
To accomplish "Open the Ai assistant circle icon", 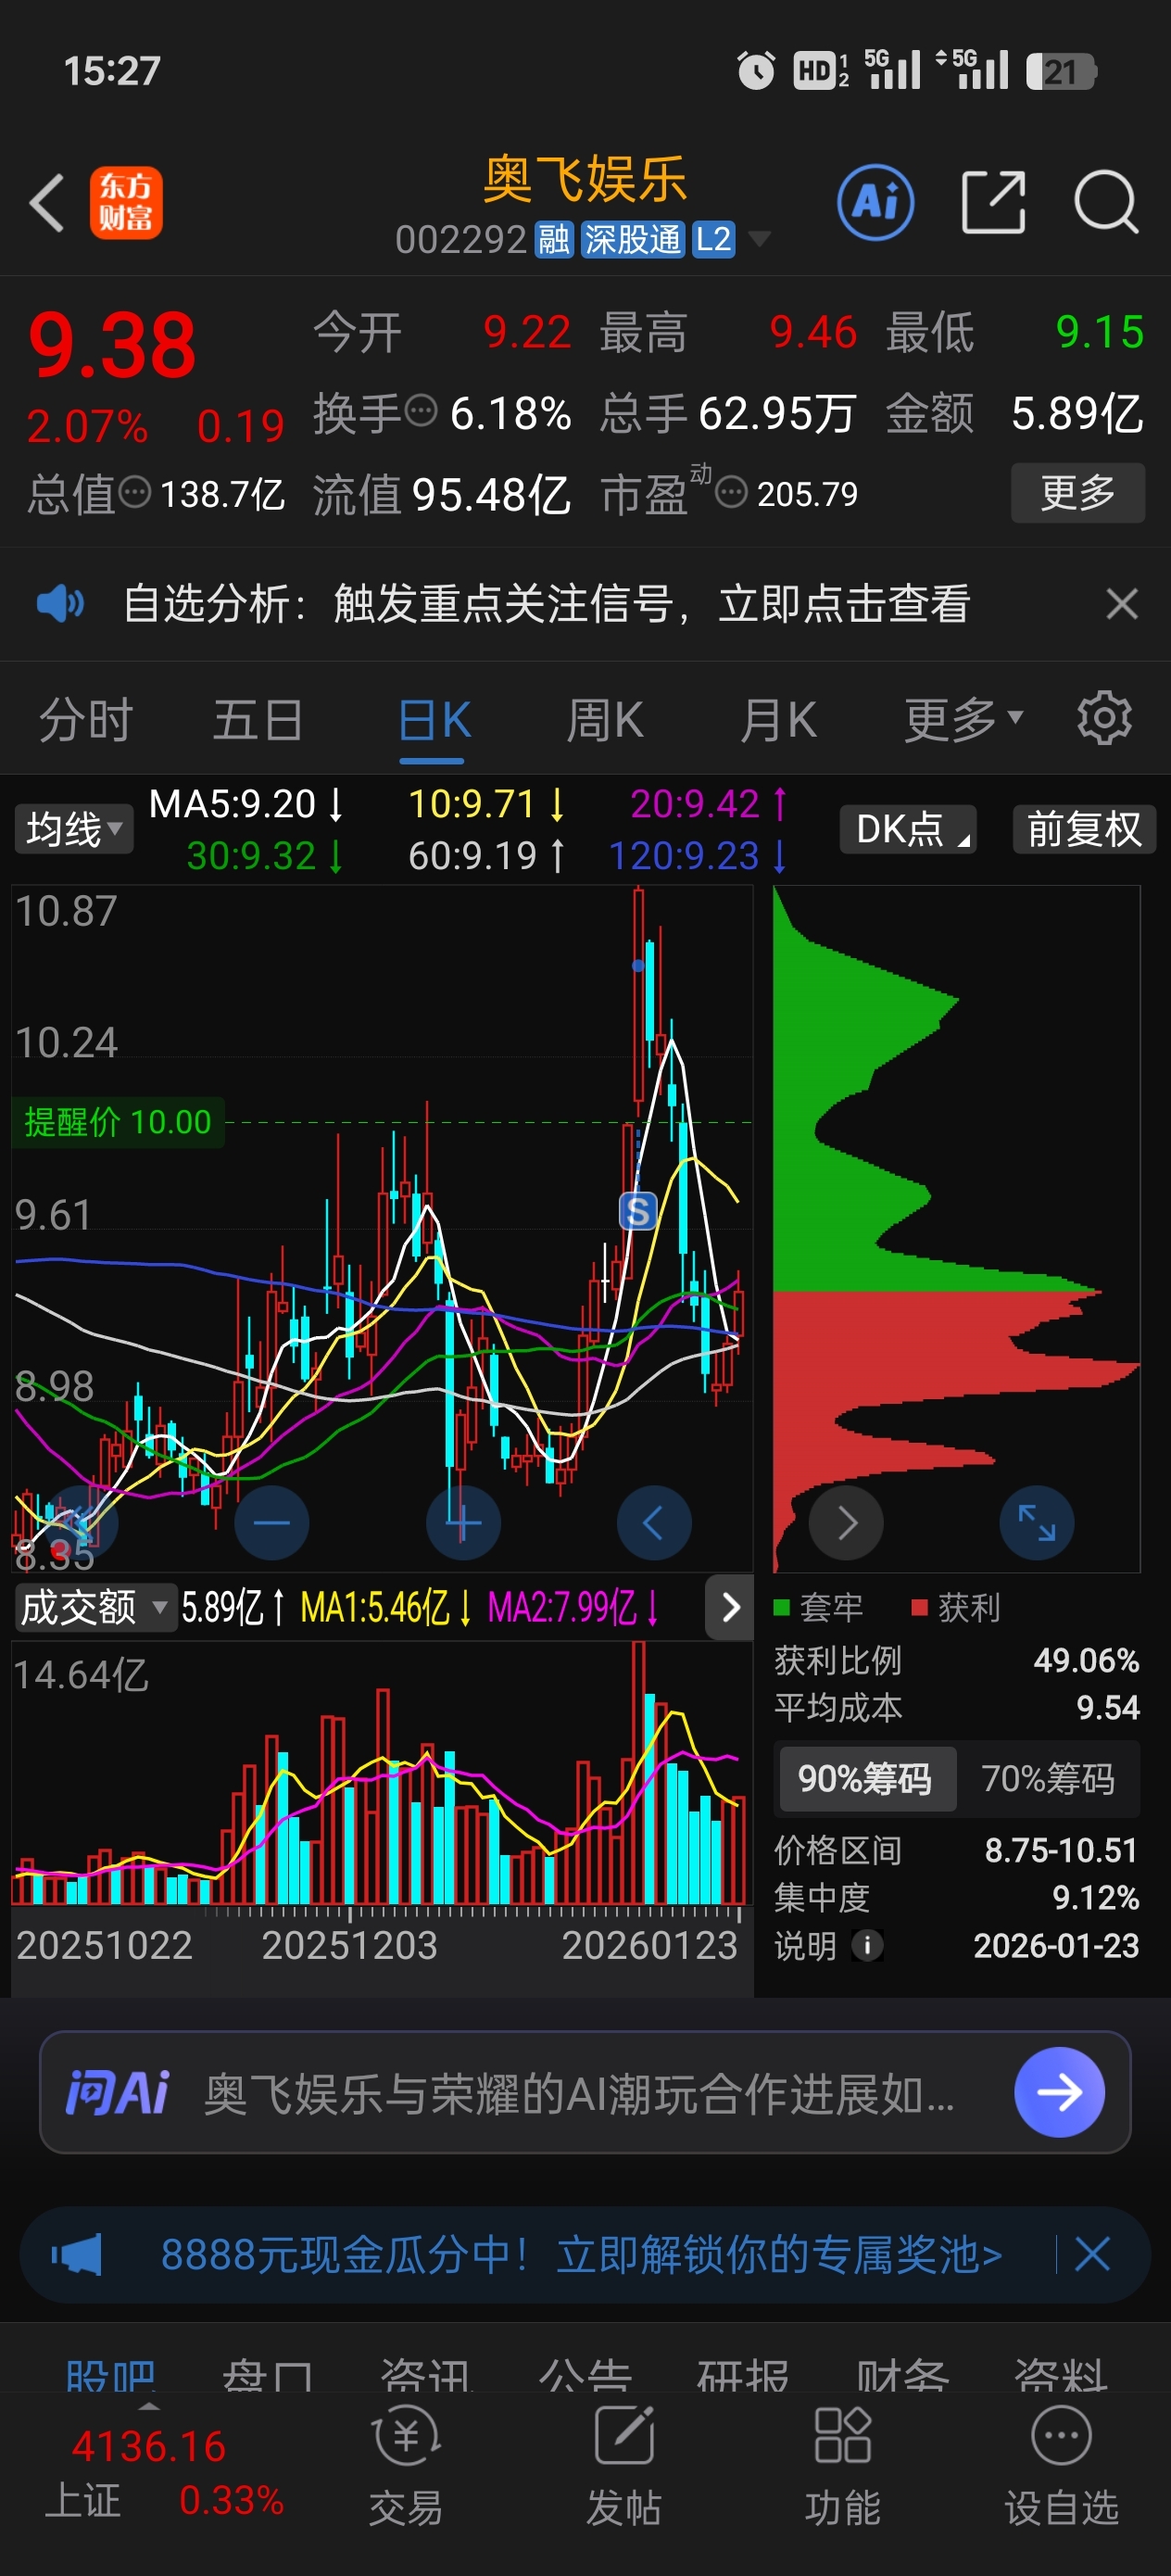I will [x=875, y=203].
